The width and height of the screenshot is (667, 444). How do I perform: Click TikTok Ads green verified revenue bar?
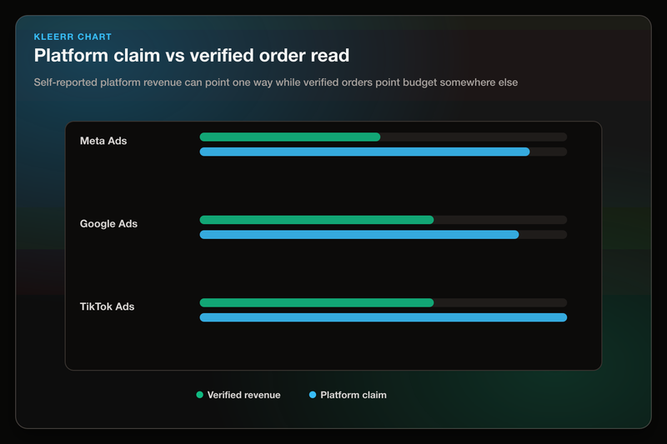point(317,302)
